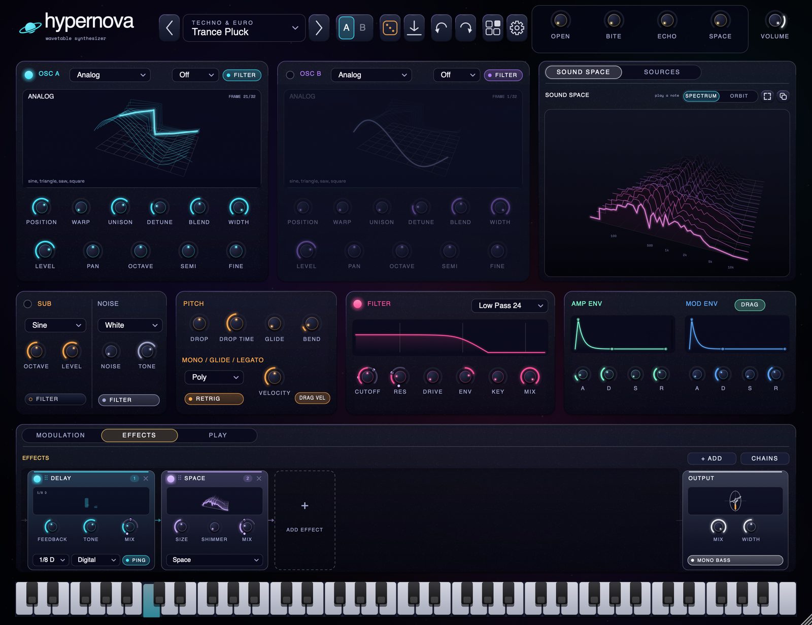Remove the Space effect with its X
The width and height of the screenshot is (812, 625).
click(x=259, y=478)
